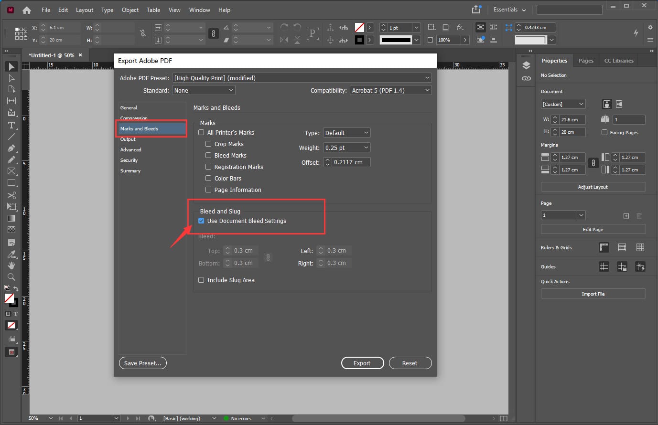Enable Color Bars checkbox
This screenshot has height=425, width=658.
[208, 178]
